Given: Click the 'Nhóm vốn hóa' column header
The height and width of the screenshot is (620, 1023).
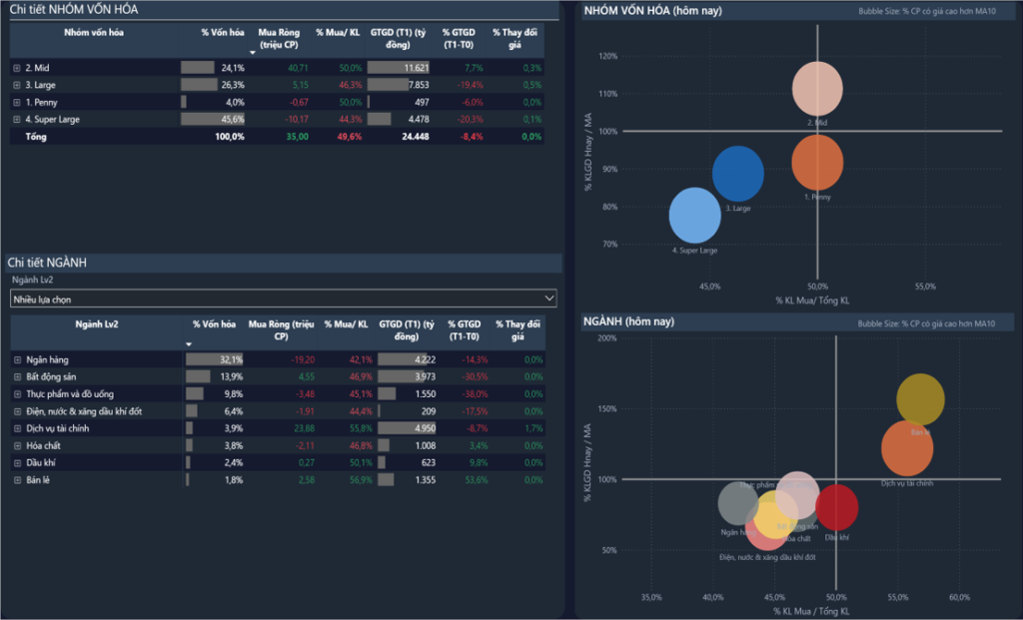Looking at the screenshot, I should (92, 33).
